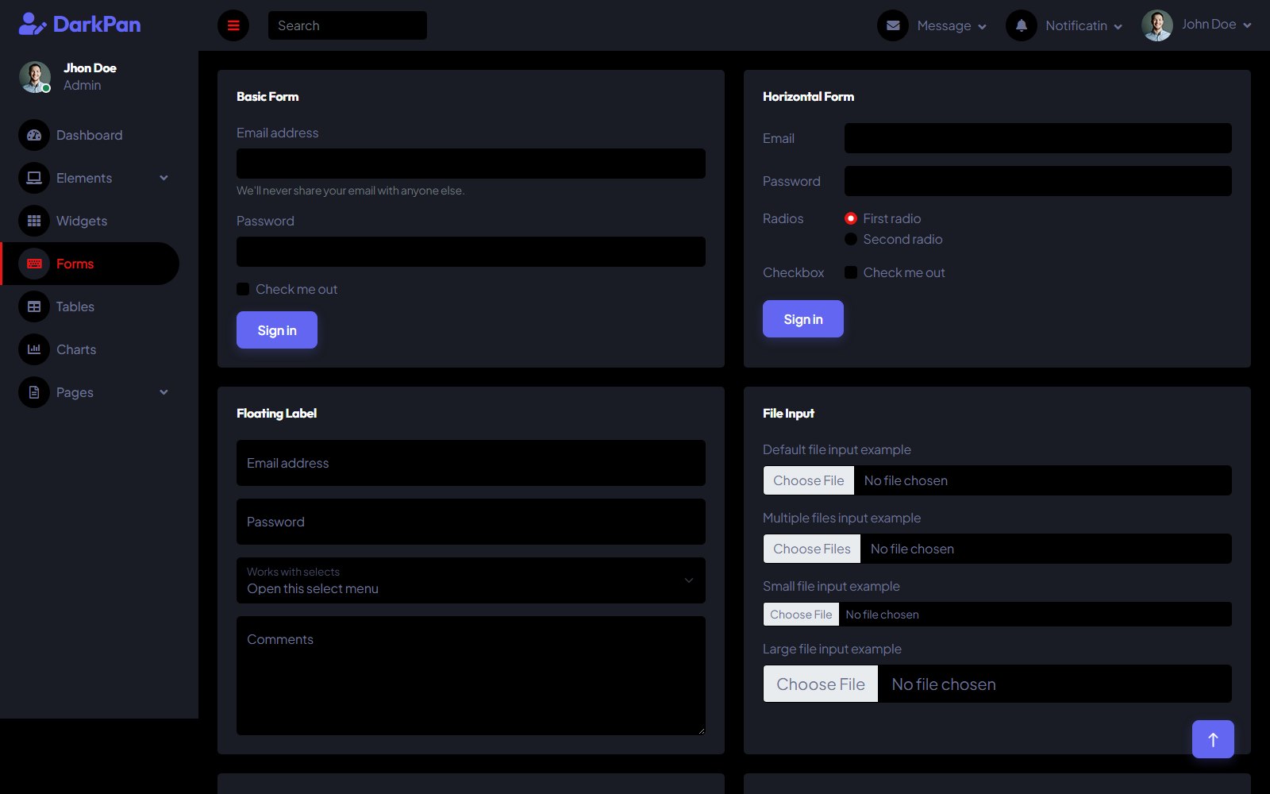
Task: Click 'Radios' label in Horizontal Form
Action: click(x=783, y=218)
